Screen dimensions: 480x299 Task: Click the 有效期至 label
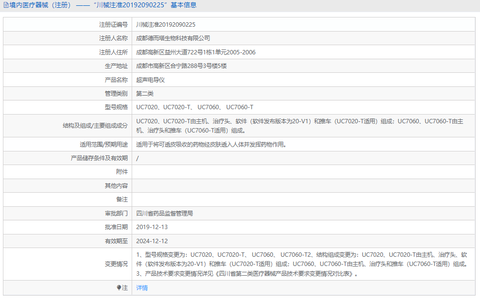116,241
